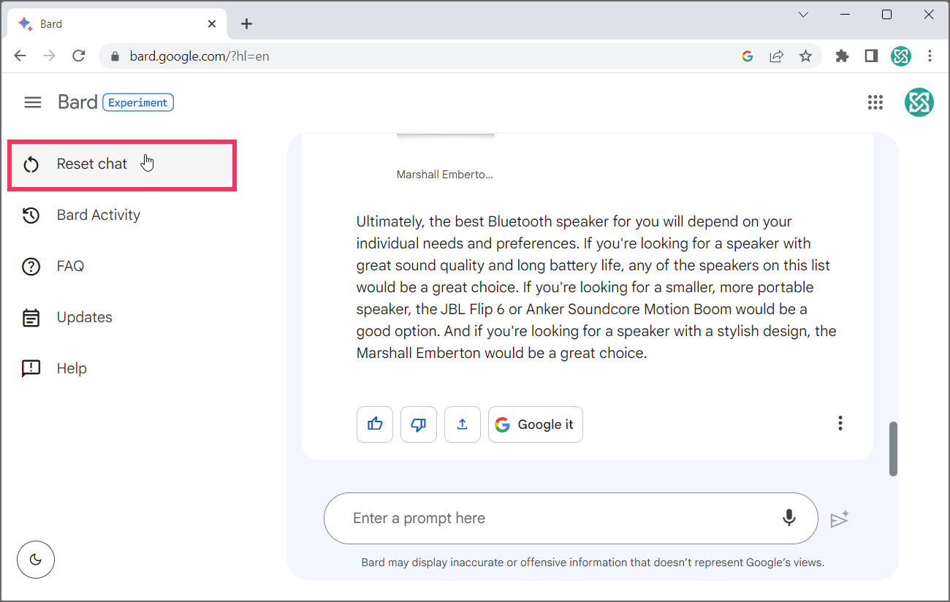Open the Chrome three-dot menu
The image size is (950, 602).
tap(930, 56)
